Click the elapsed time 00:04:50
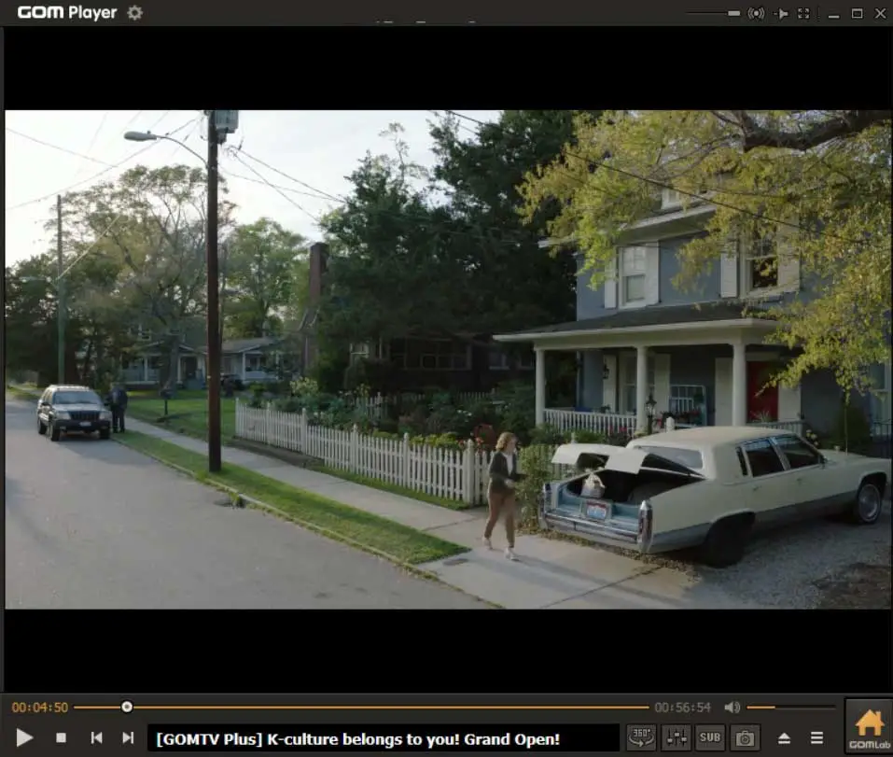The height and width of the screenshot is (757, 893). [x=40, y=708]
